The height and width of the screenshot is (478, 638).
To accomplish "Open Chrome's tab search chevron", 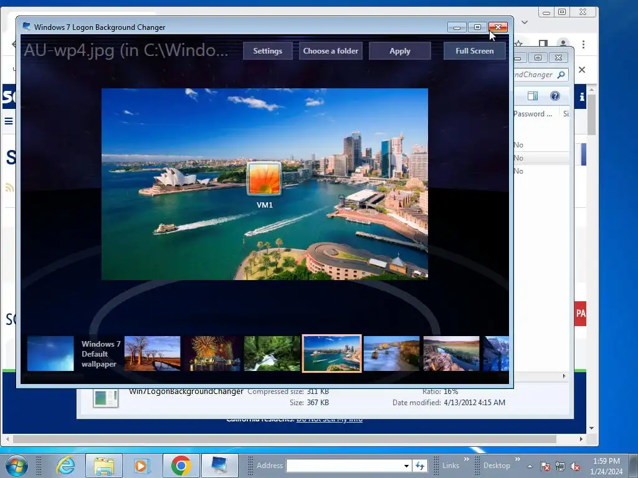I will (525, 22).
